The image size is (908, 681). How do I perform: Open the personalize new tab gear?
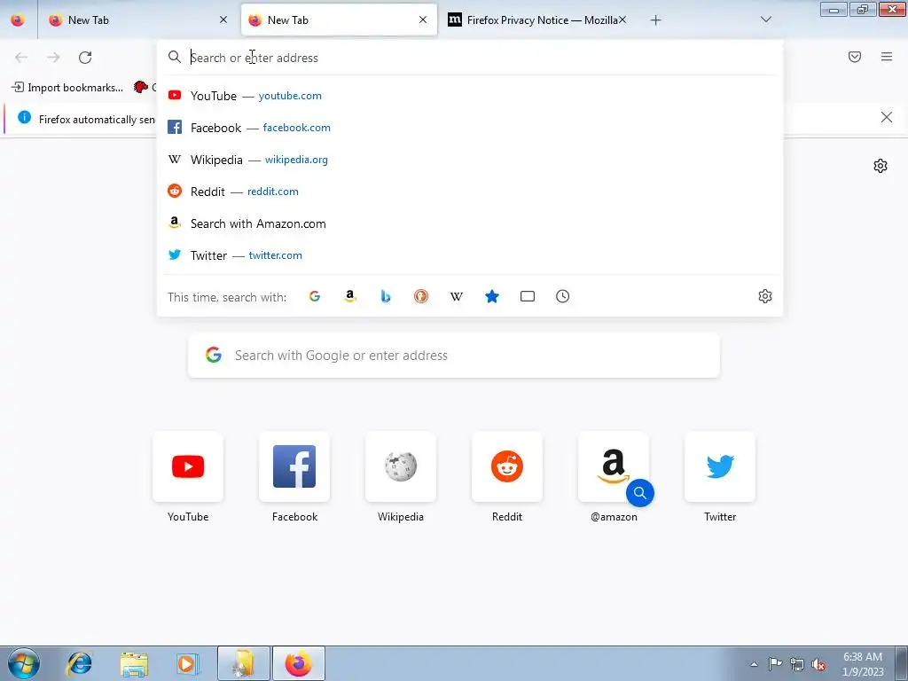(881, 166)
